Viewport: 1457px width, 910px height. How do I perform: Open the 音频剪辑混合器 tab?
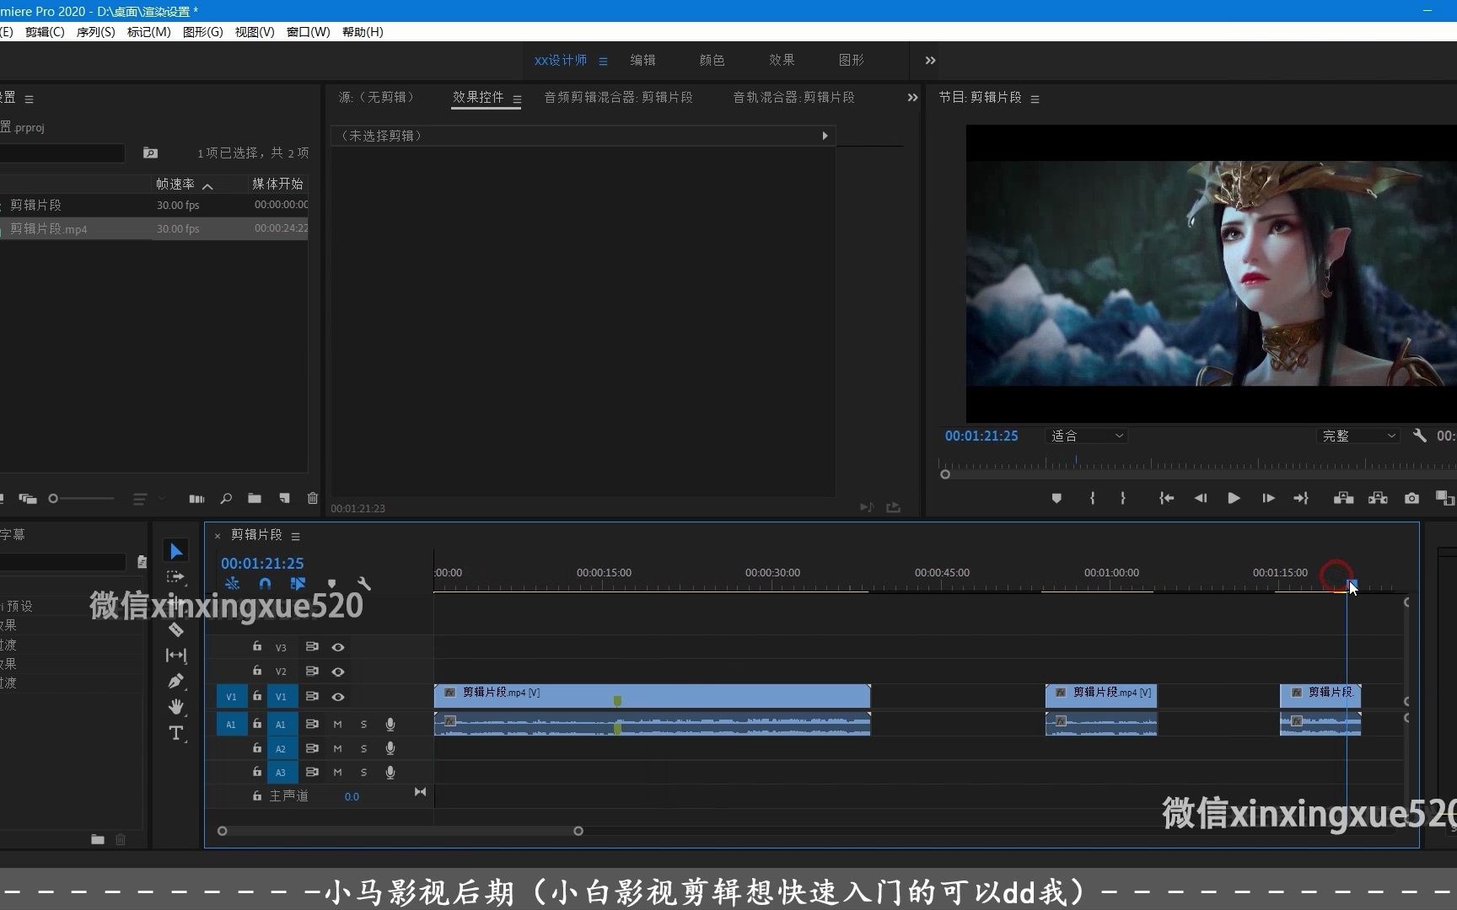point(618,97)
